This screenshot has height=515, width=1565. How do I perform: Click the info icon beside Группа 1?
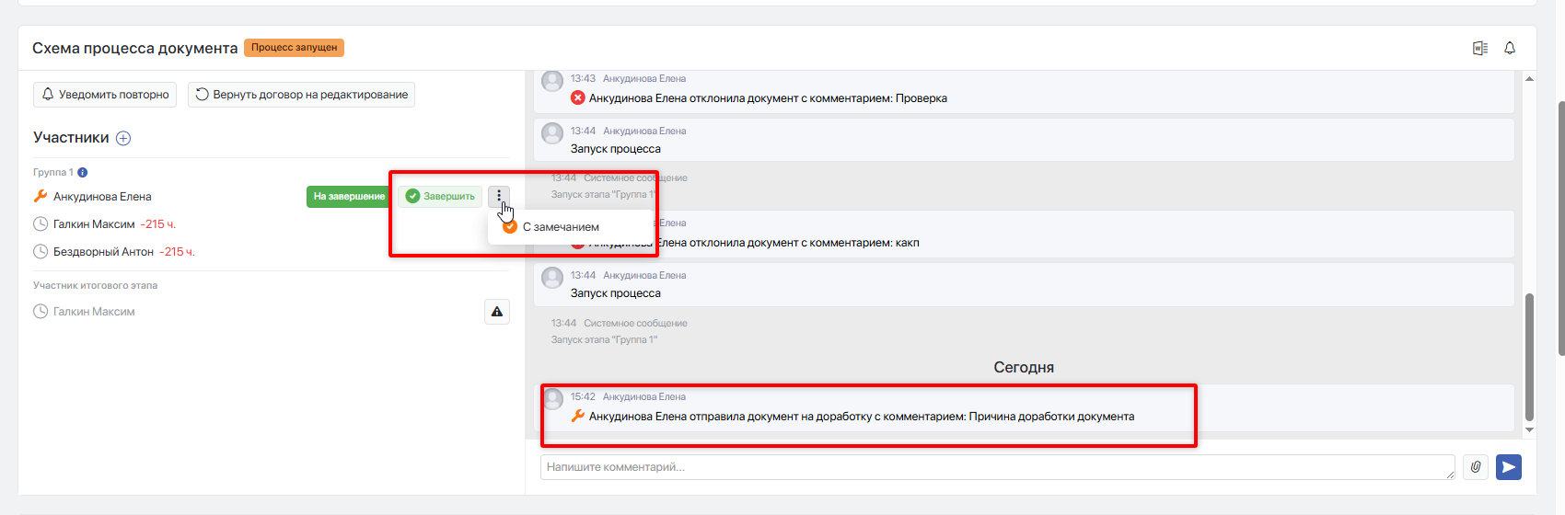[x=83, y=172]
